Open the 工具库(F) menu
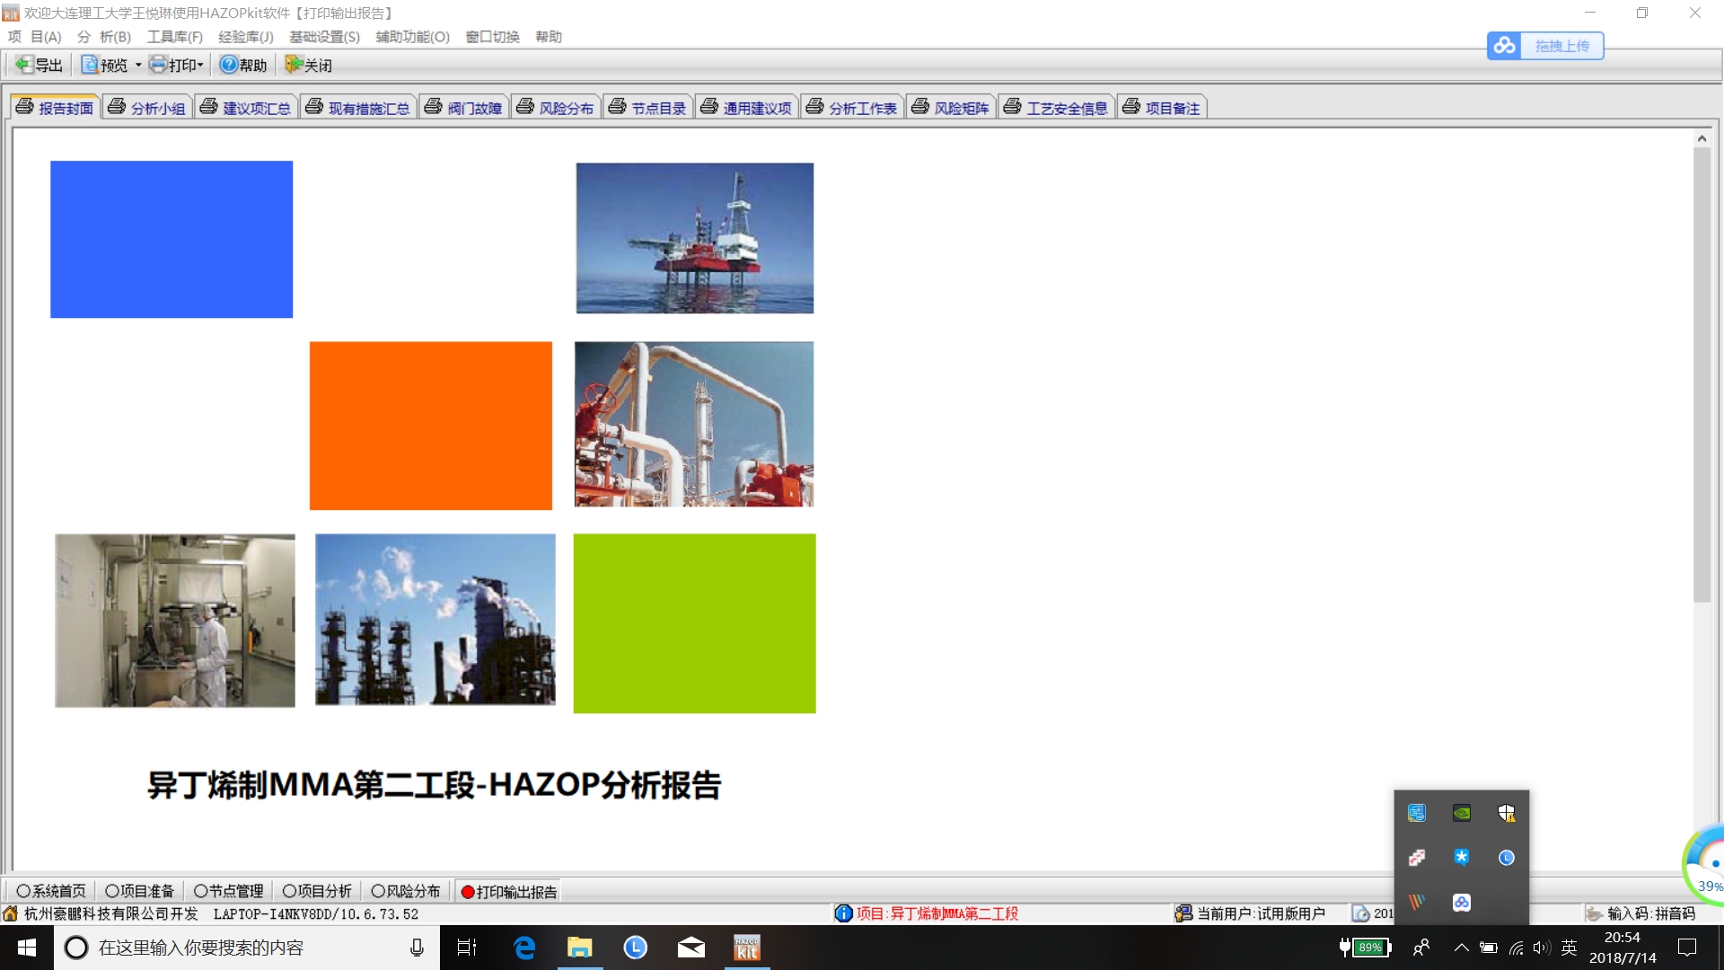This screenshot has width=1724, height=970. pyautogui.click(x=174, y=37)
